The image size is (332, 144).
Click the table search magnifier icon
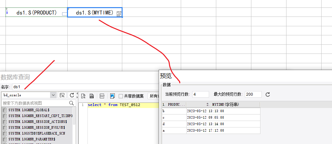pyautogui.click(x=72, y=103)
